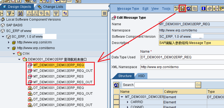Click the grey square navigation-panel icon
224x108 pixels.
pyautogui.click(x=105, y=14)
